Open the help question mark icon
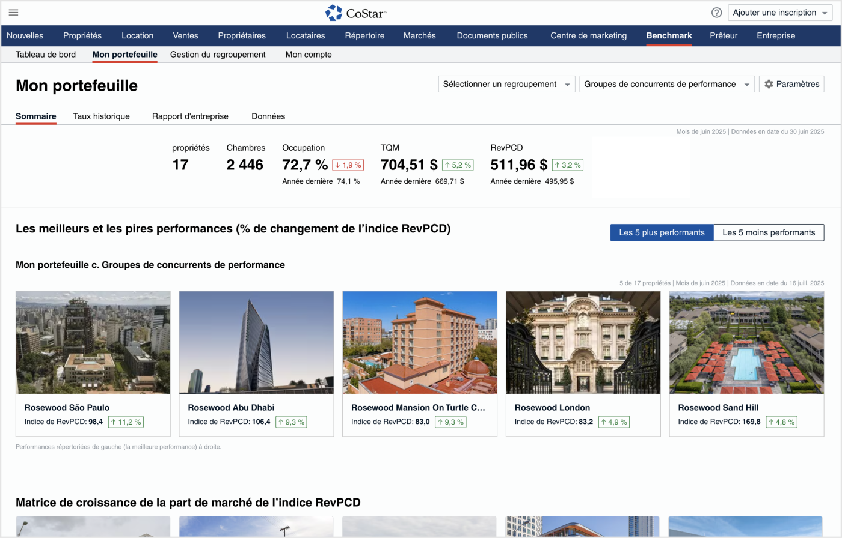842x538 pixels. (716, 13)
